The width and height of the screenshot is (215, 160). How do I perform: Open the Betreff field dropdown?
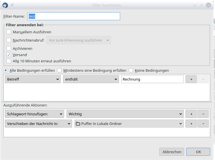point(33,79)
